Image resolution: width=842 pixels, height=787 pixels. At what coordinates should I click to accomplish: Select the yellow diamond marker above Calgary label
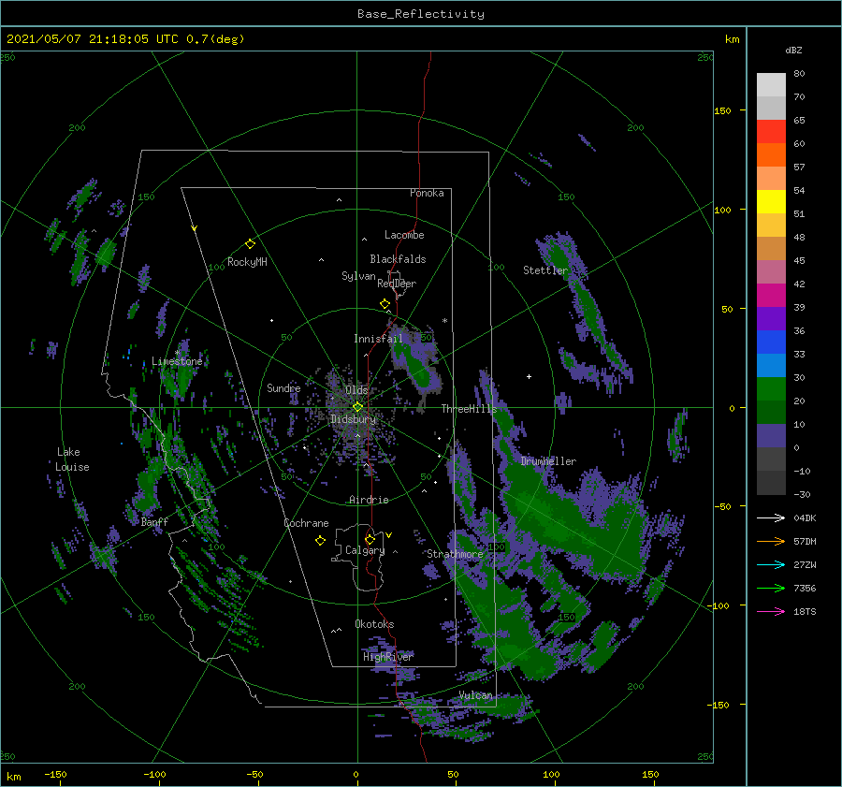click(x=370, y=539)
